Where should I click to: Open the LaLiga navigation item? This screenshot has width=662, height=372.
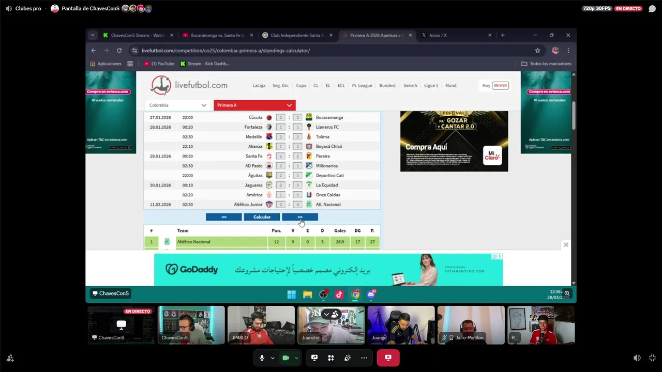tap(259, 85)
